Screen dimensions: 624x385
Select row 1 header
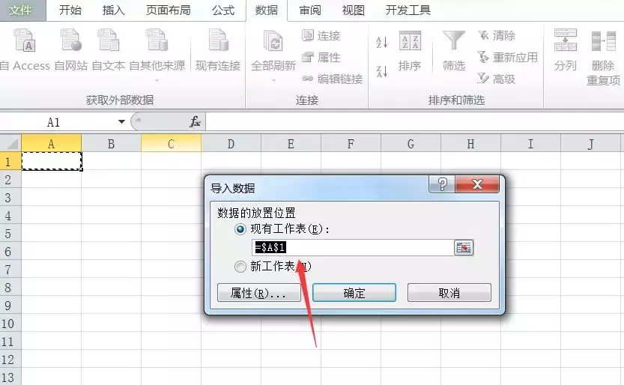[10, 162]
